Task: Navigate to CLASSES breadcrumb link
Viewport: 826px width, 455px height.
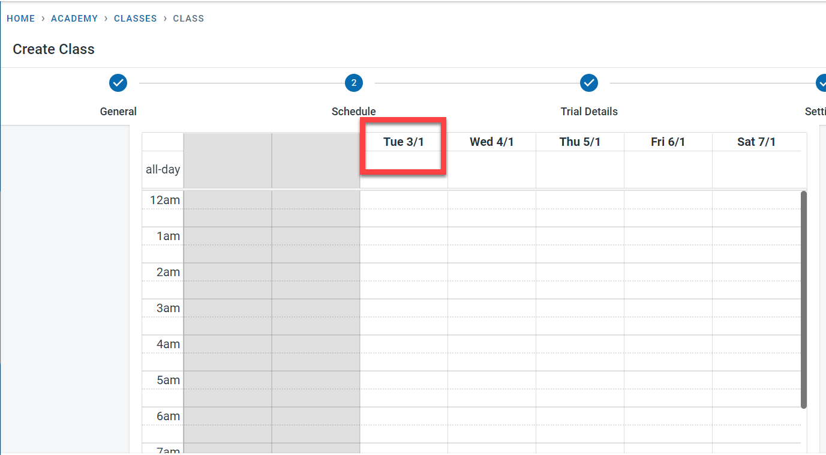Action: coord(136,19)
